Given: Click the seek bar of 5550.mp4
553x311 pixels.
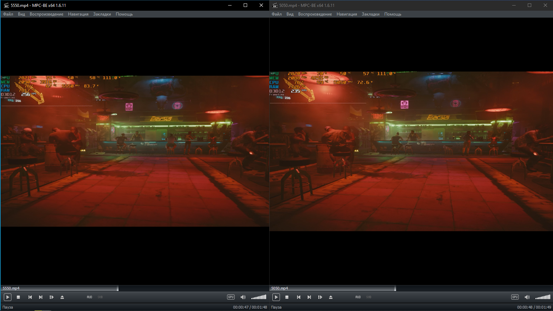Looking at the screenshot, I should click(x=134, y=288).
